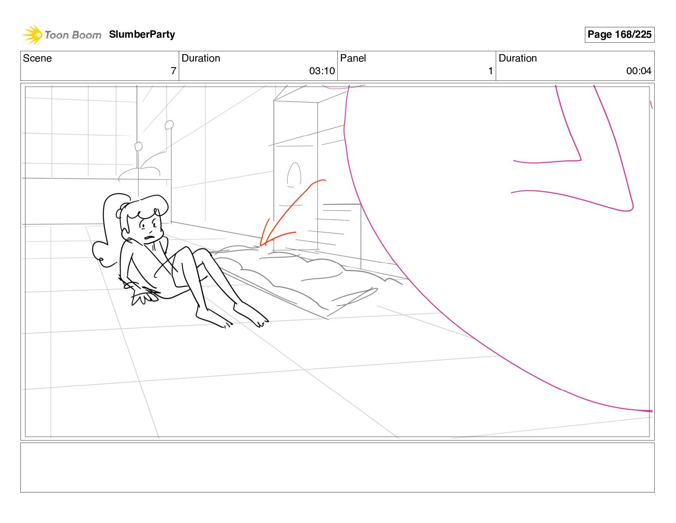
Task: Click the Toon Boom logo
Action: pos(61,35)
